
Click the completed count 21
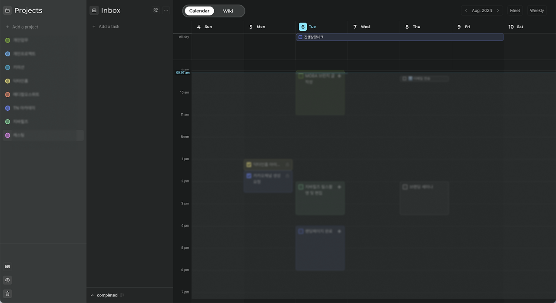tap(122, 295)
